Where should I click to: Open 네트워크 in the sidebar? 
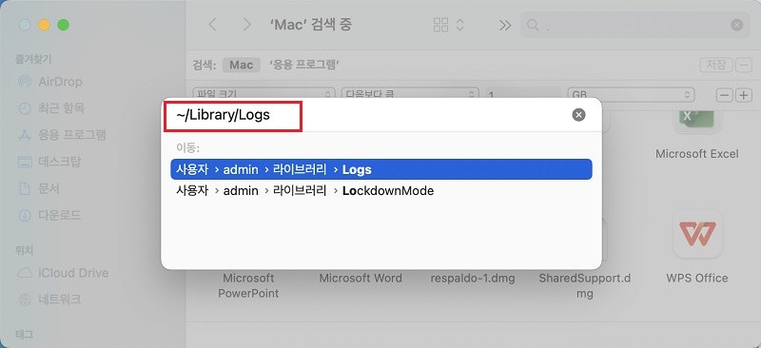pyautogui.click(x=49, y=299)
